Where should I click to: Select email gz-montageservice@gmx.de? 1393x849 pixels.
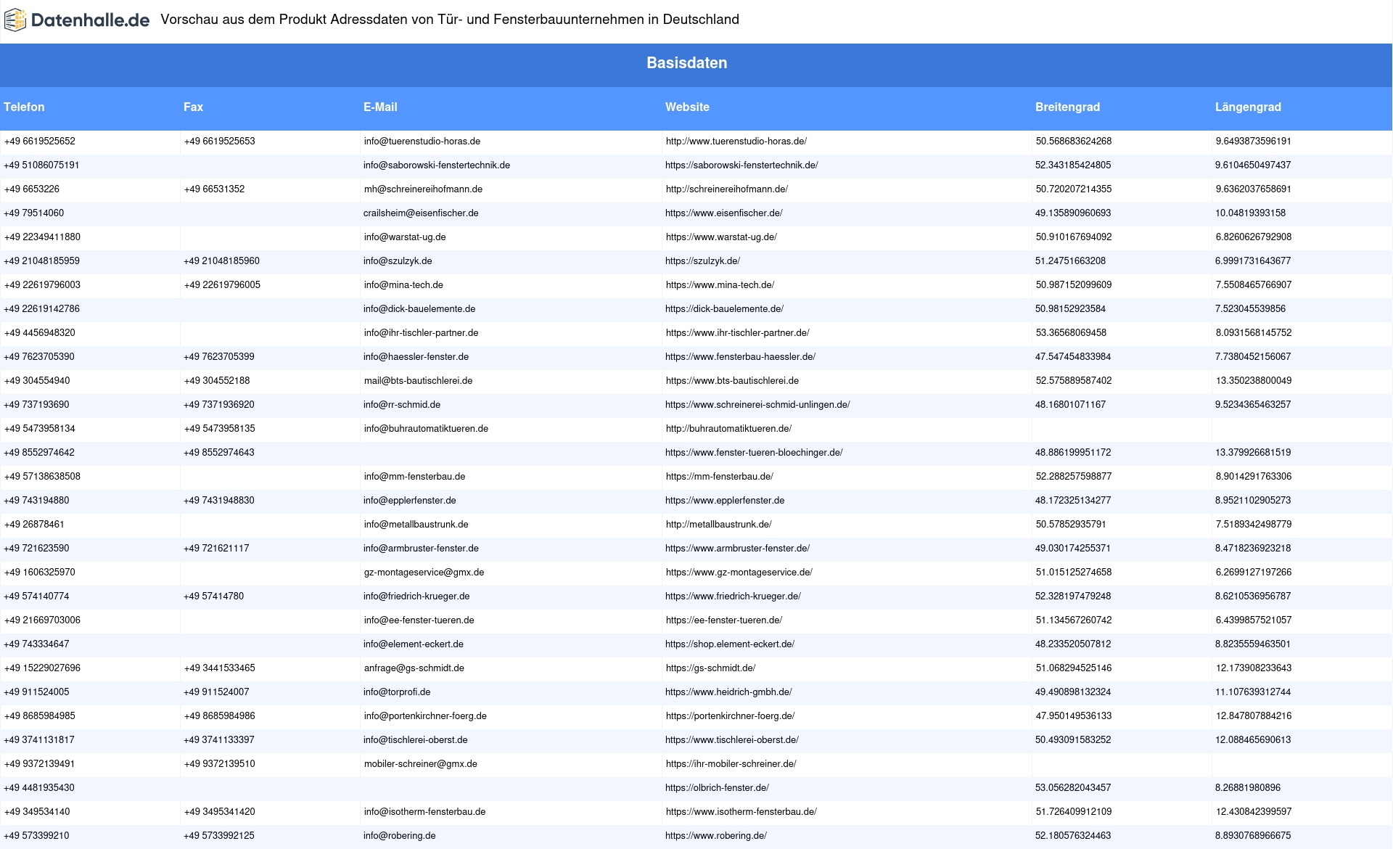(424, 573)
